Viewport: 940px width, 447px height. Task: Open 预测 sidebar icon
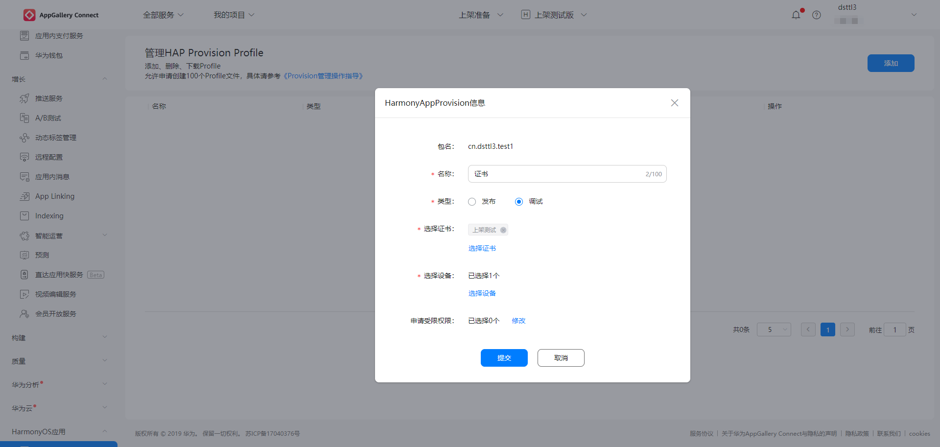(x=24, y=255)
